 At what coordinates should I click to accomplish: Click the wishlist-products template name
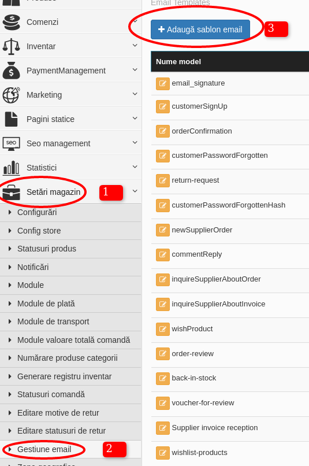point(199,453)
